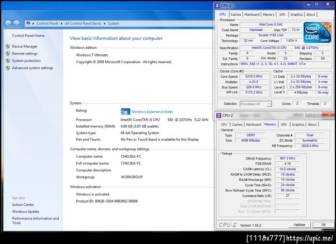Image resolution: width=336 pixels, height=244 pixels.
Task: Select CPU tab in top CPU-Z window
Action: (222, 15)
